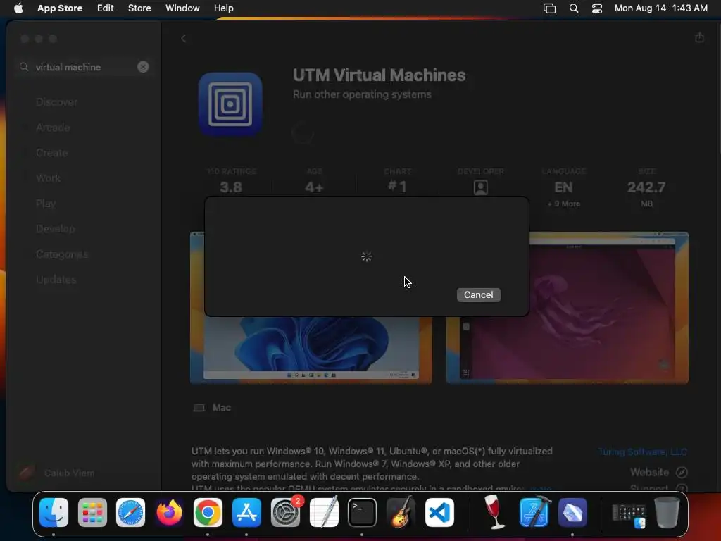Open Launchpad from the Dock

[x=92, y=513]
